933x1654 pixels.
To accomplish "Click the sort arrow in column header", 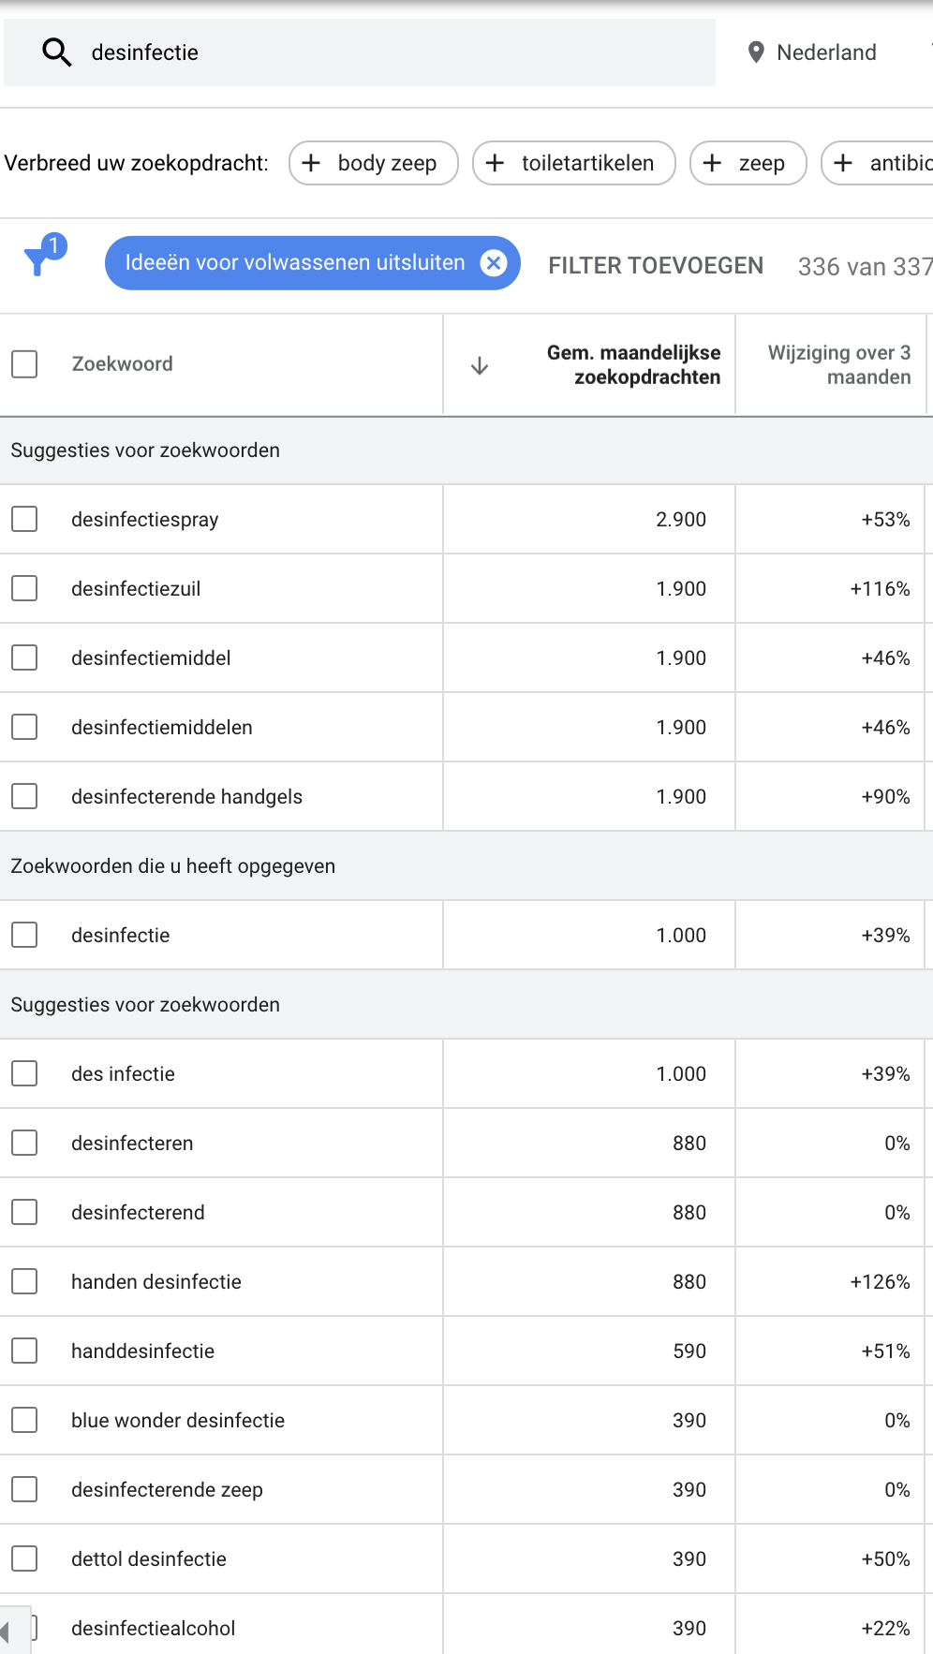I will click(x=480, y=365).
